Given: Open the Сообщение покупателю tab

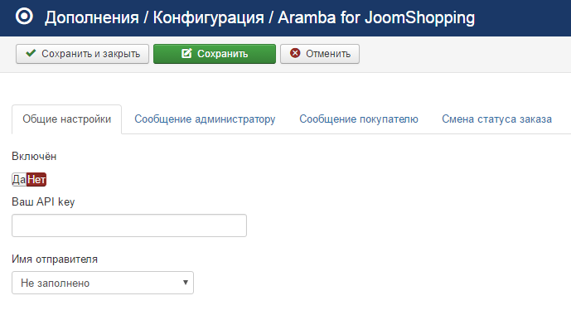Looking at the screenshot, I should [x=359, y=119].
